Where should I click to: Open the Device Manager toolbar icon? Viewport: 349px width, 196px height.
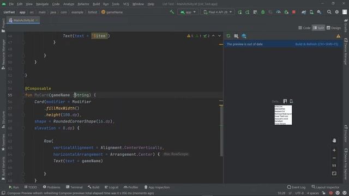(311, 12)
